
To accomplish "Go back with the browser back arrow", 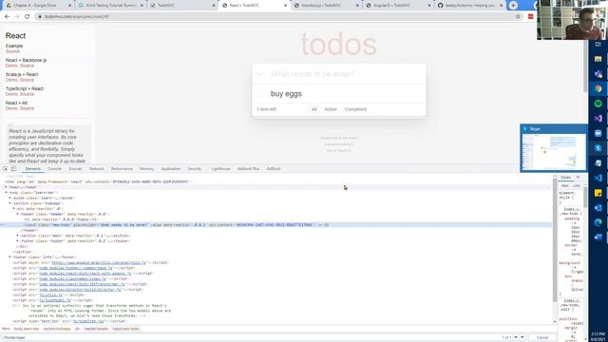I will click(7, 17).
